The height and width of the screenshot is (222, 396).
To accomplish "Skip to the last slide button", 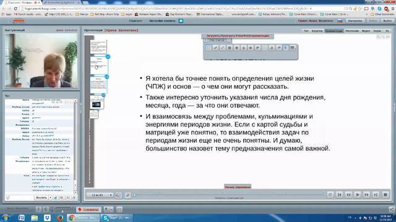I will click(376, 195).
